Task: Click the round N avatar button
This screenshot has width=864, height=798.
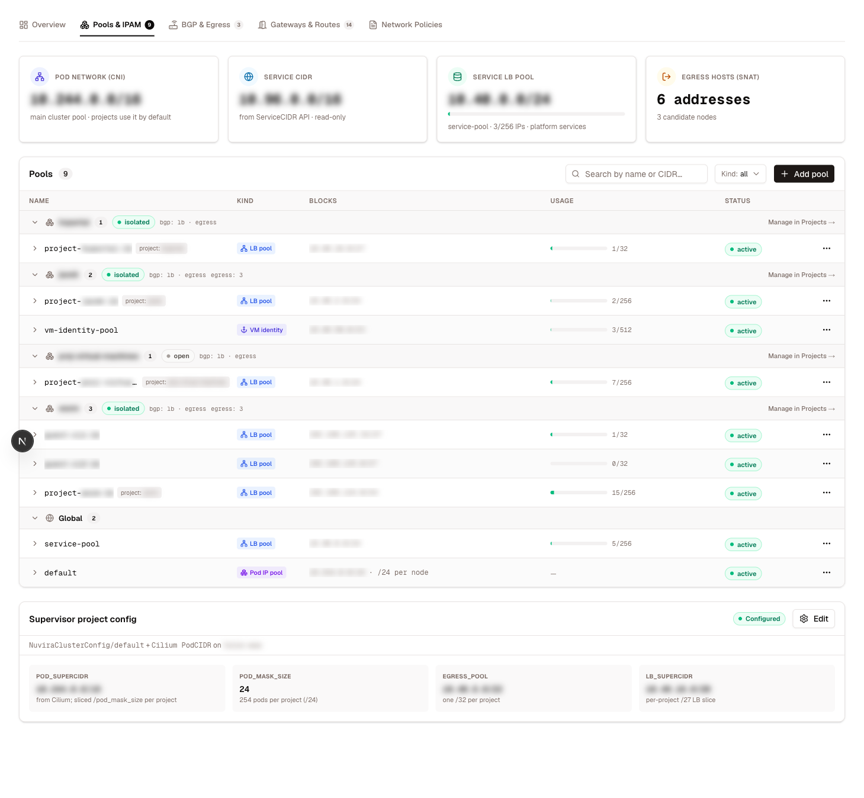Action: click(23, 441)
